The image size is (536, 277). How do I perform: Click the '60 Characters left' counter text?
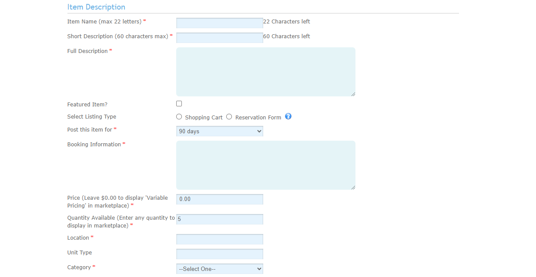[287, 36]
